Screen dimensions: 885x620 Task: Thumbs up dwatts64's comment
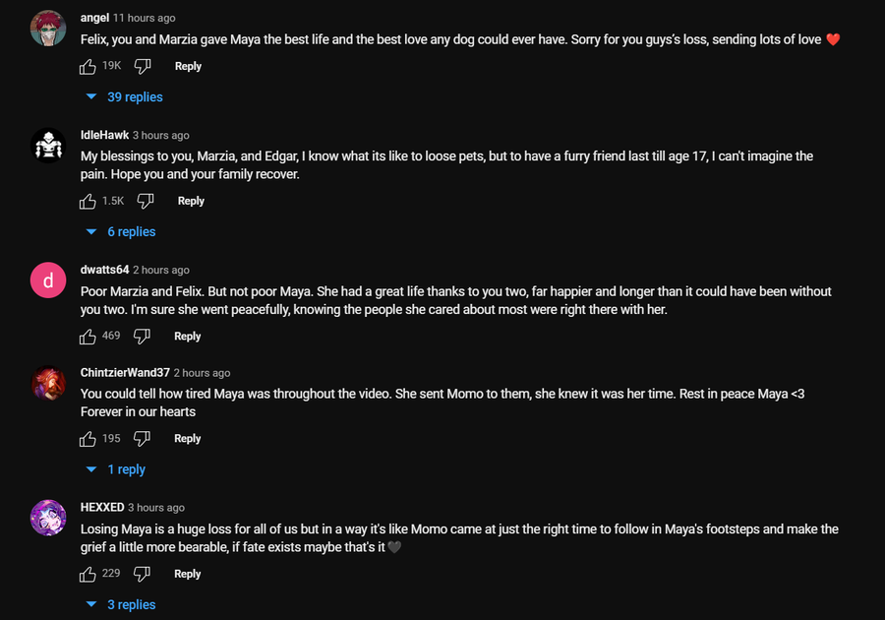[88, 336]
